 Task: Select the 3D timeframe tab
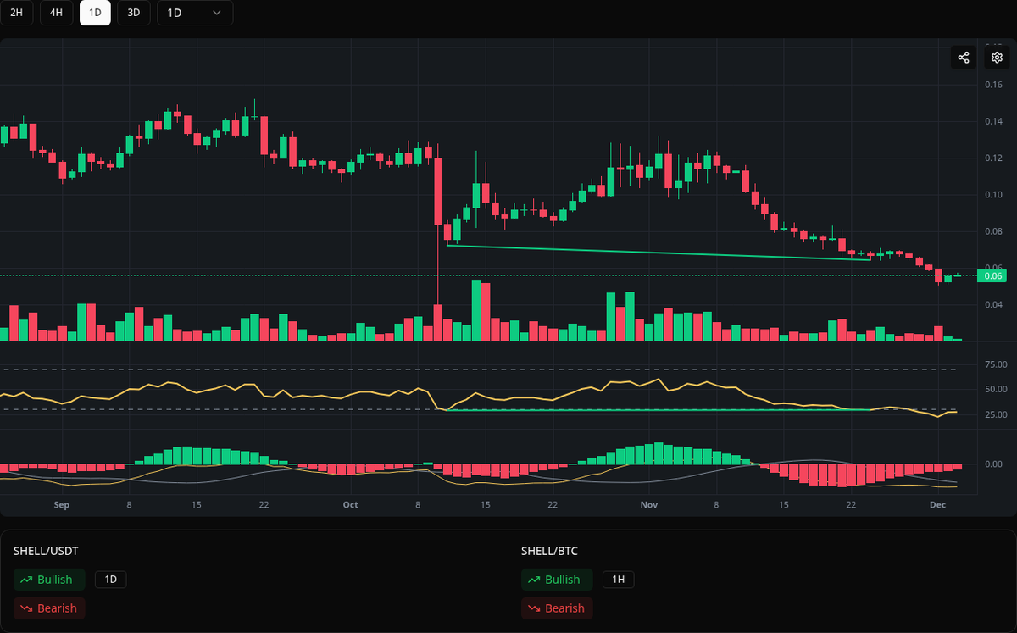[133, 13]
